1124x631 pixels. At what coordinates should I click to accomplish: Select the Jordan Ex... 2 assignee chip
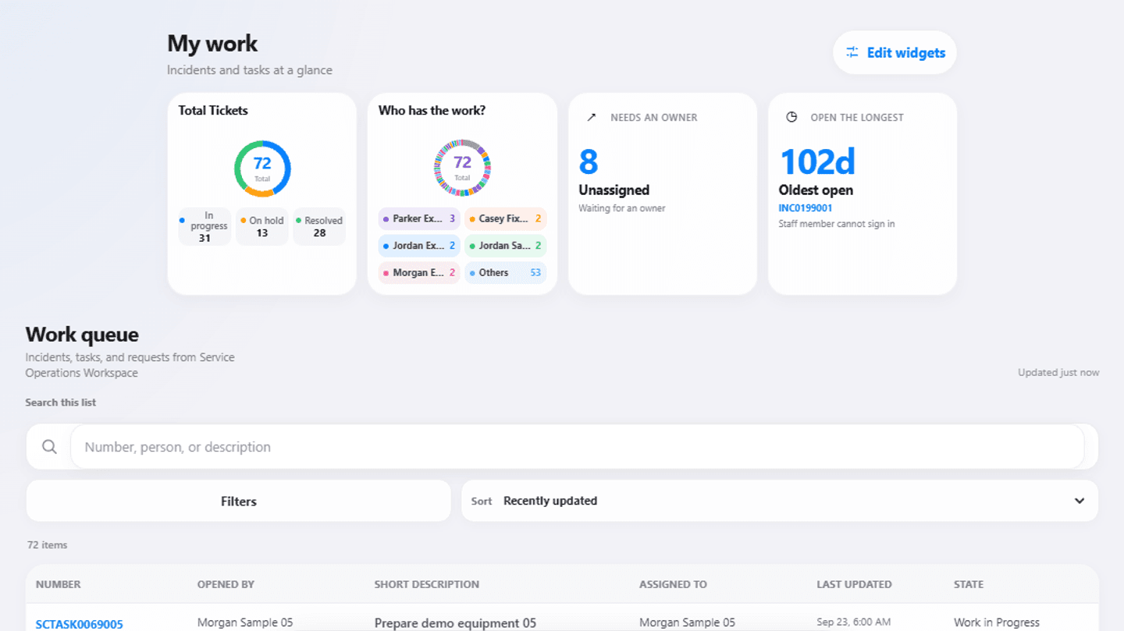pyautogui.click(x=419, y=246)
